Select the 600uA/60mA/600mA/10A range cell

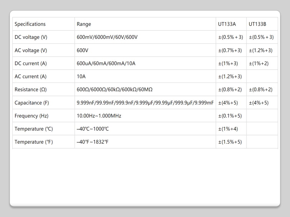[x=106, y=64]
